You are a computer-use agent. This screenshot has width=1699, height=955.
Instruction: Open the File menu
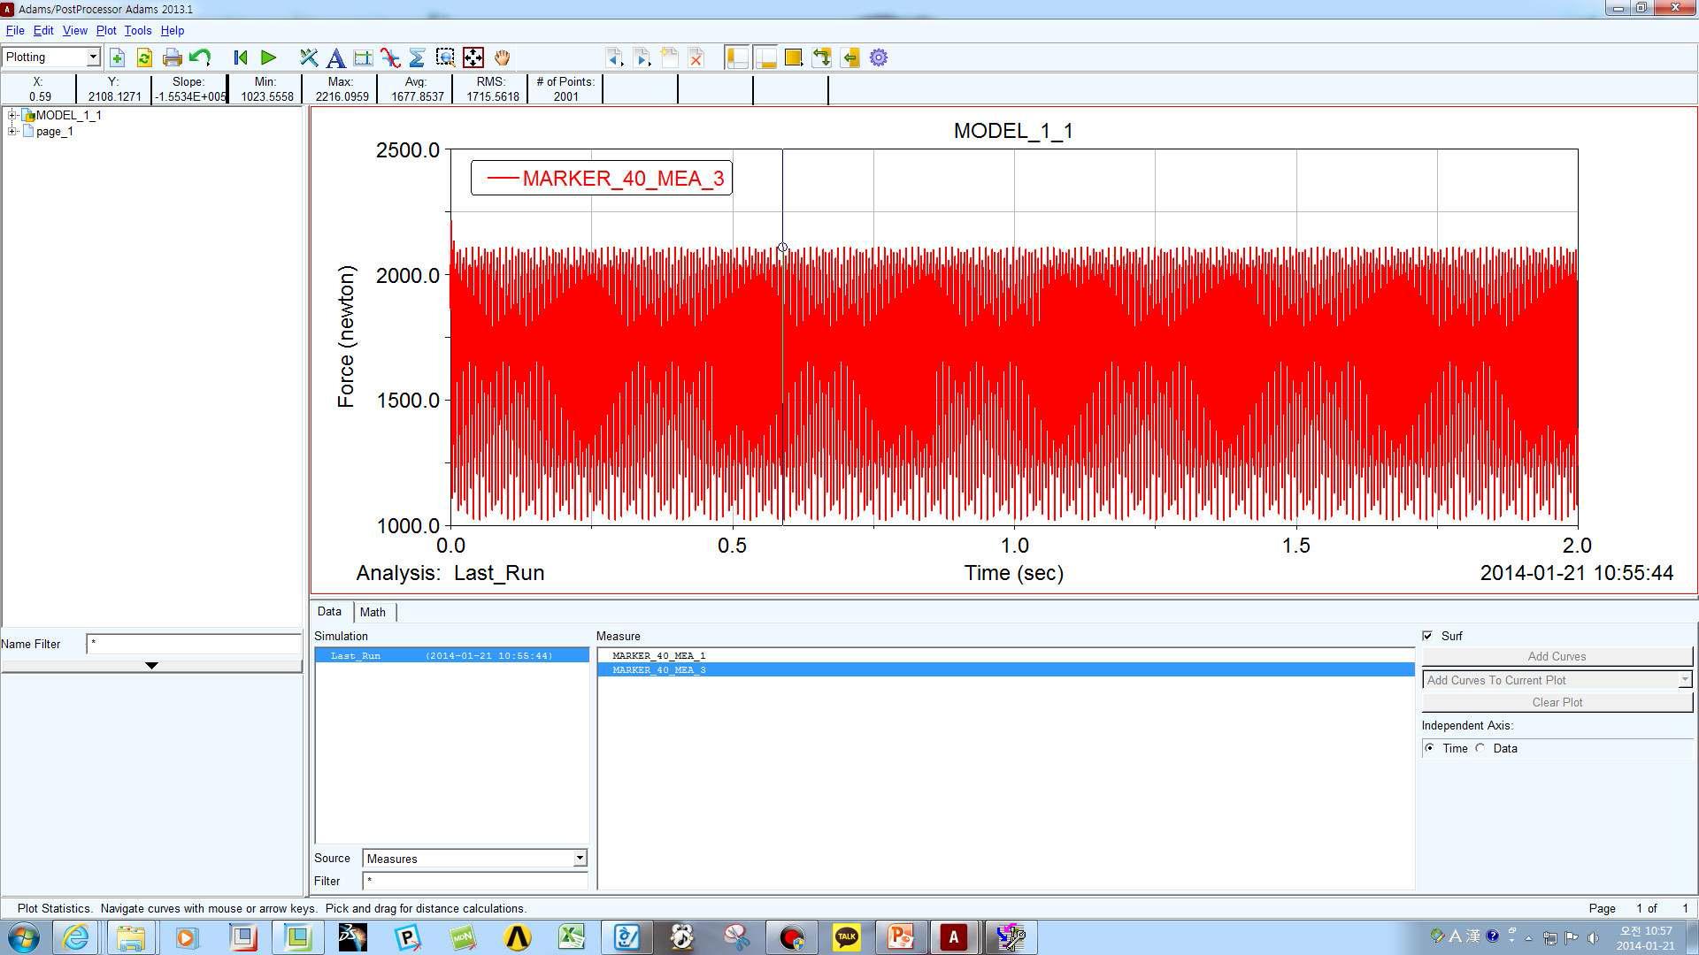point(15,30)
